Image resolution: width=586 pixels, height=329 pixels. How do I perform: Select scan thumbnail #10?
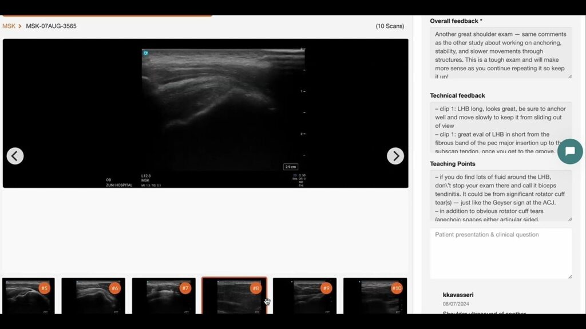(x=375, y=296)
